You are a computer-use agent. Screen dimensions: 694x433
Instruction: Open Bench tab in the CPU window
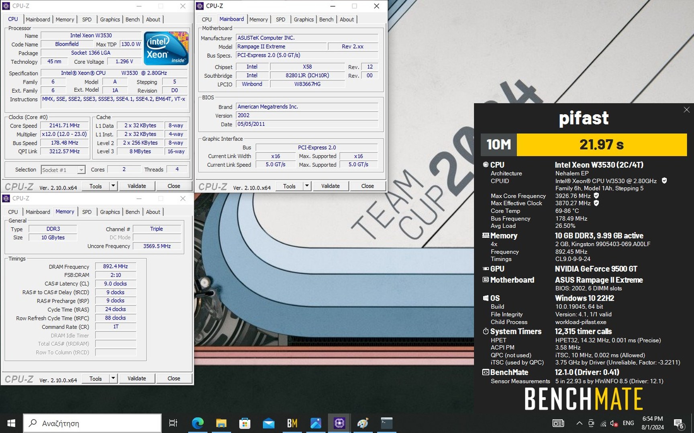coord(133,19)
